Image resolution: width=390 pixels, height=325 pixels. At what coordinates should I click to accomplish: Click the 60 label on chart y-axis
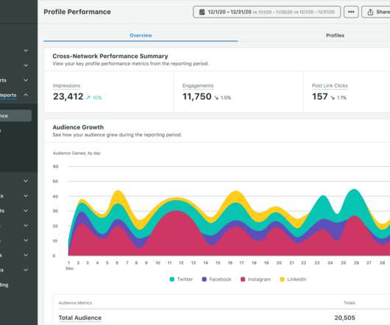point(55,166)
